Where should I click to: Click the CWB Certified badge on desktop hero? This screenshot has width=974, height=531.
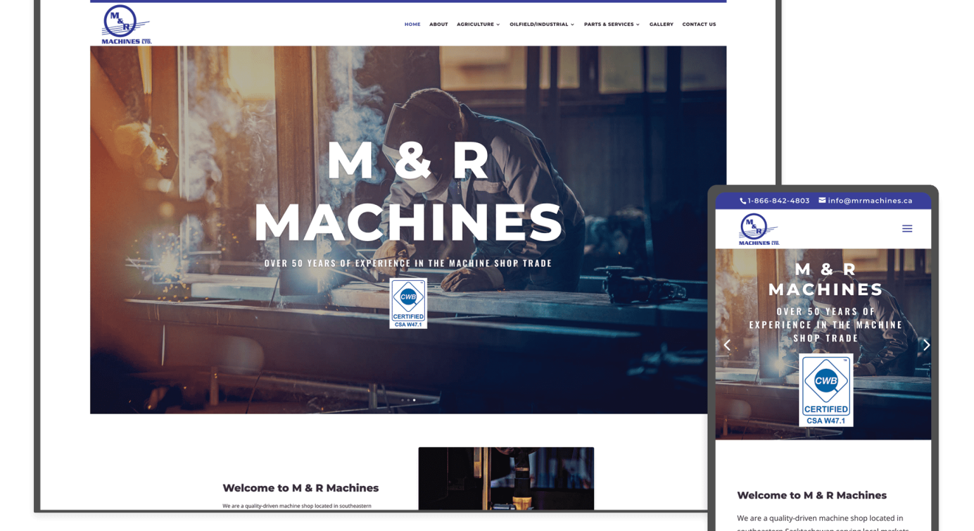[x=408, y=303]
